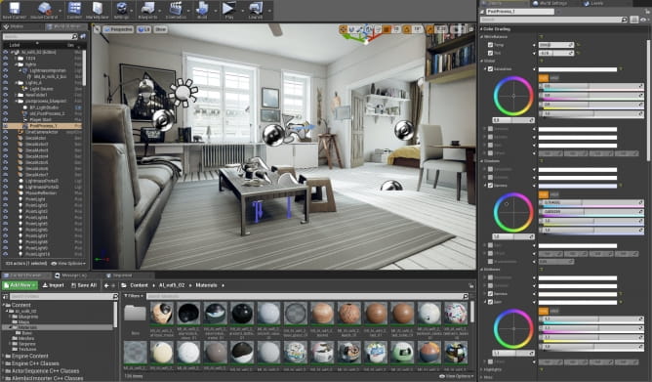Click the Build toolbar icon
This screenshot has width=652, height=382.
pos(202,9)
